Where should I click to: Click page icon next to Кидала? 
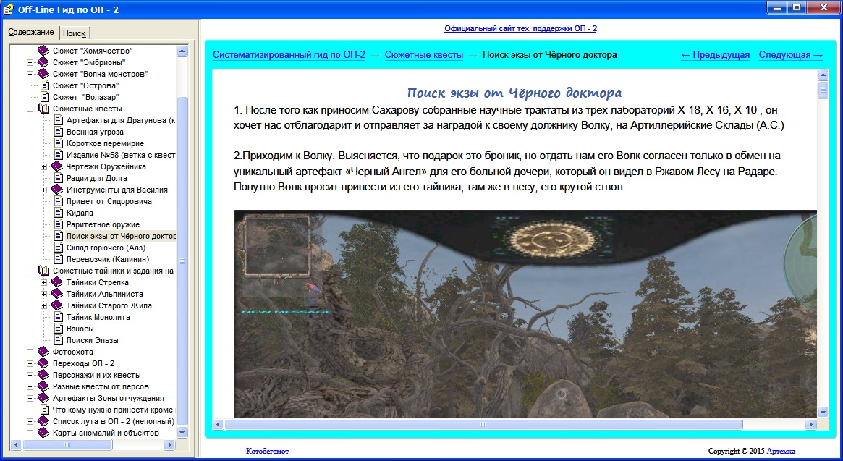point(59,213)
